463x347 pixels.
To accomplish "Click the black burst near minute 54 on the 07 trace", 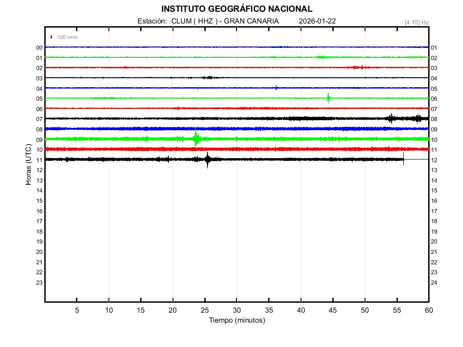I will tap(391, 118).
